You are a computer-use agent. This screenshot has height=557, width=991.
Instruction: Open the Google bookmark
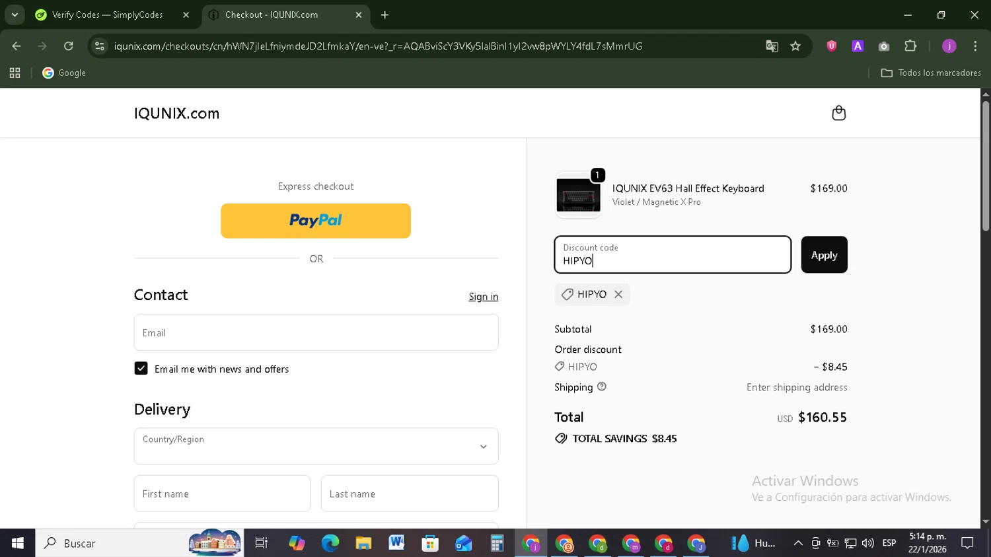click(x=64, y=73)
